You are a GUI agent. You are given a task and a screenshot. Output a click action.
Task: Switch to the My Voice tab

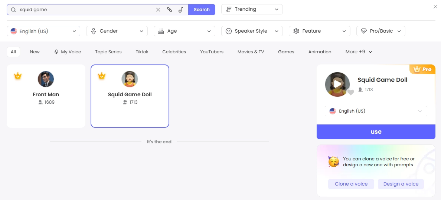[68, 52]
